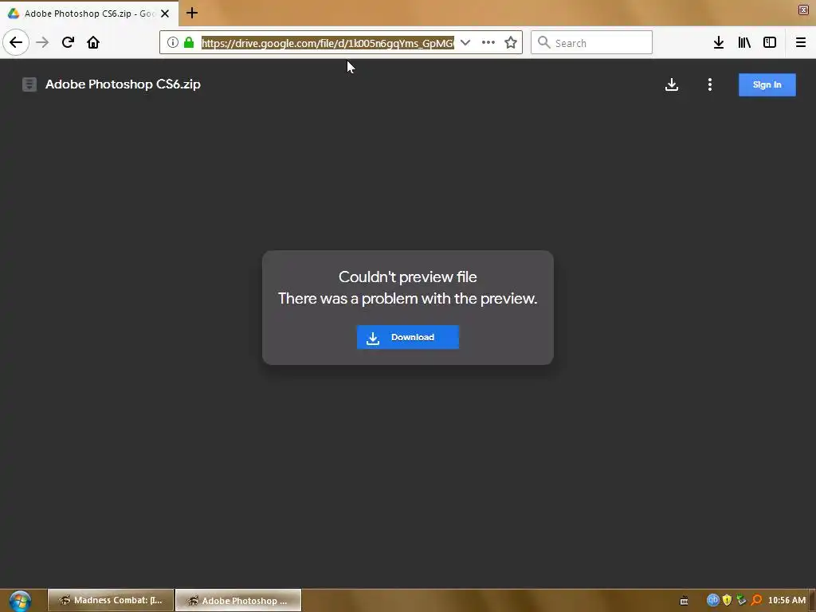Select the Adobe Photoshop CS6.zip browser tab
816x612 pixels.
89,14
